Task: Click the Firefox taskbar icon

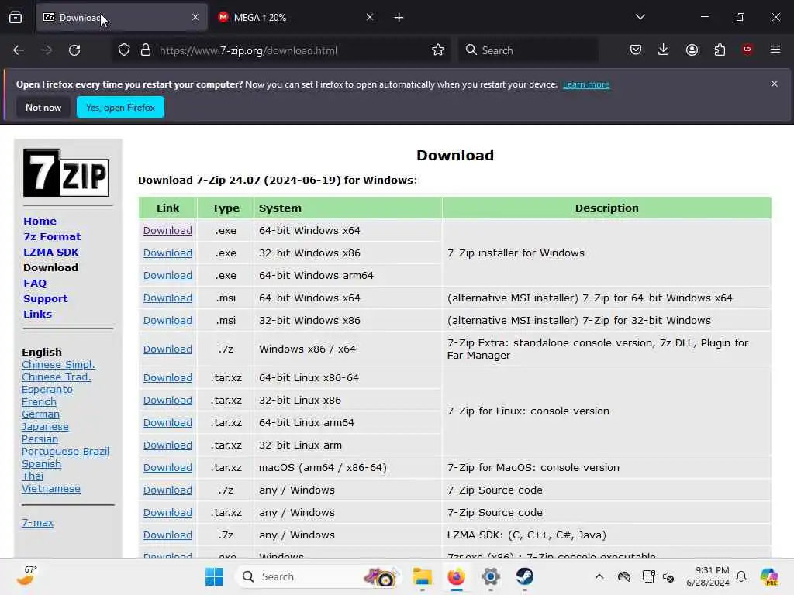Action: tap(456, 576)
